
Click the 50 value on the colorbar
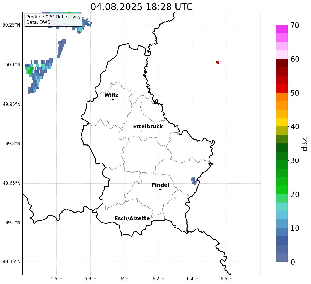coord(294,93)
